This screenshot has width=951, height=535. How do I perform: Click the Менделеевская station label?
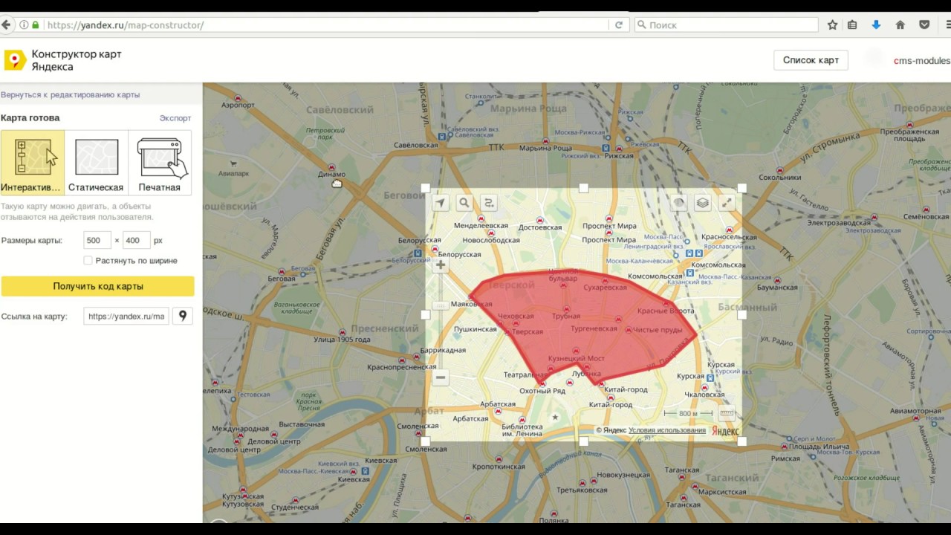click(x=481, y=225)
